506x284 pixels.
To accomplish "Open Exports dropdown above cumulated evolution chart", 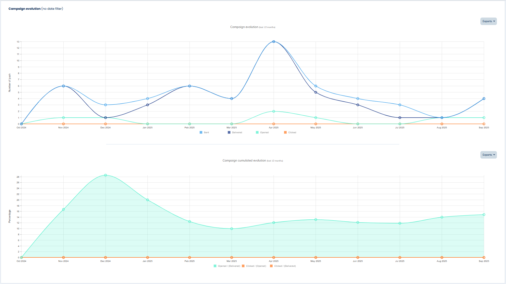I will pos(488,155).
